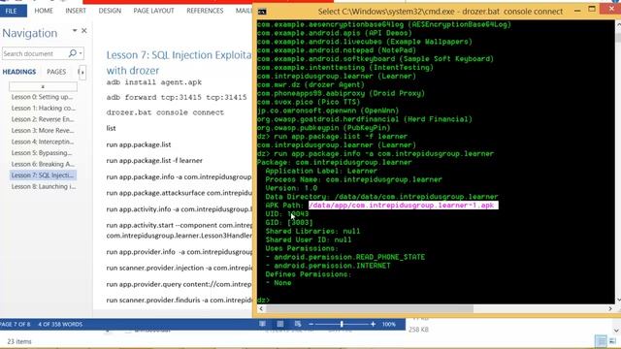Click the 'adb install agent.apk' line

[x=154, y=82]
